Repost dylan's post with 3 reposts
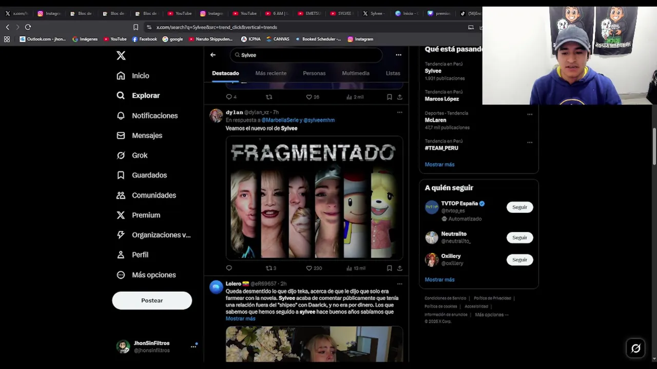Screen dimensions: 657x369 (x=270, y=268)
